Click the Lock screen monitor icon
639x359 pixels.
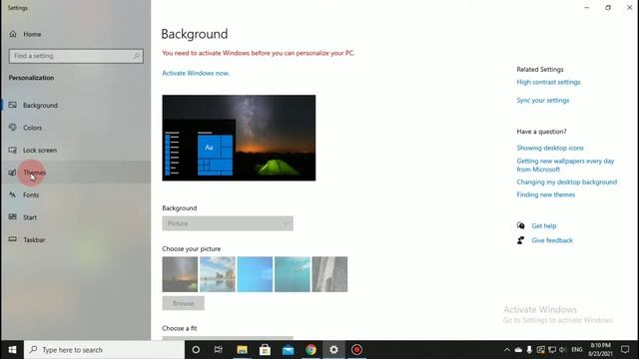pyautogui.click(x=13, y=150)
